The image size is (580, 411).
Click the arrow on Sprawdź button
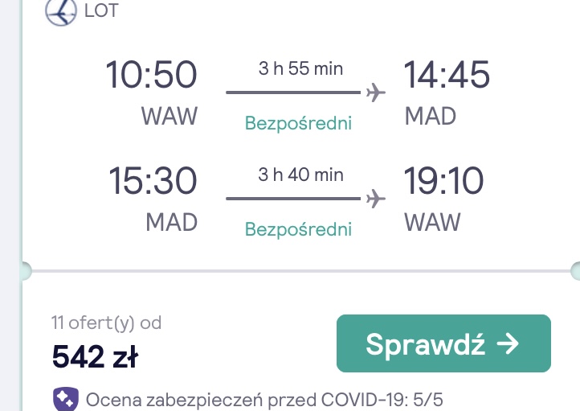(x=508, y=343)
